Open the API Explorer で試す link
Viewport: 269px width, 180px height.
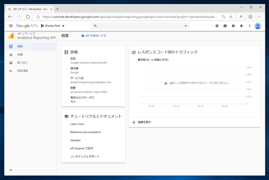pos(82,148)
